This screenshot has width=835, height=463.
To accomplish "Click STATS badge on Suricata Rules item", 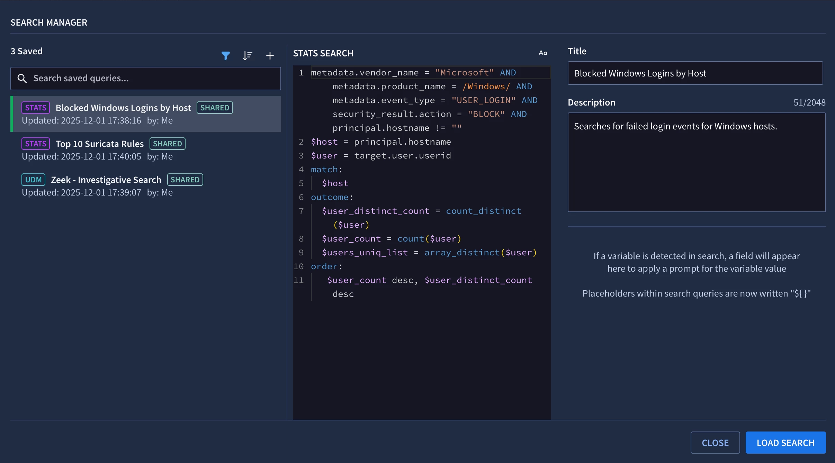I will (36, 144).
